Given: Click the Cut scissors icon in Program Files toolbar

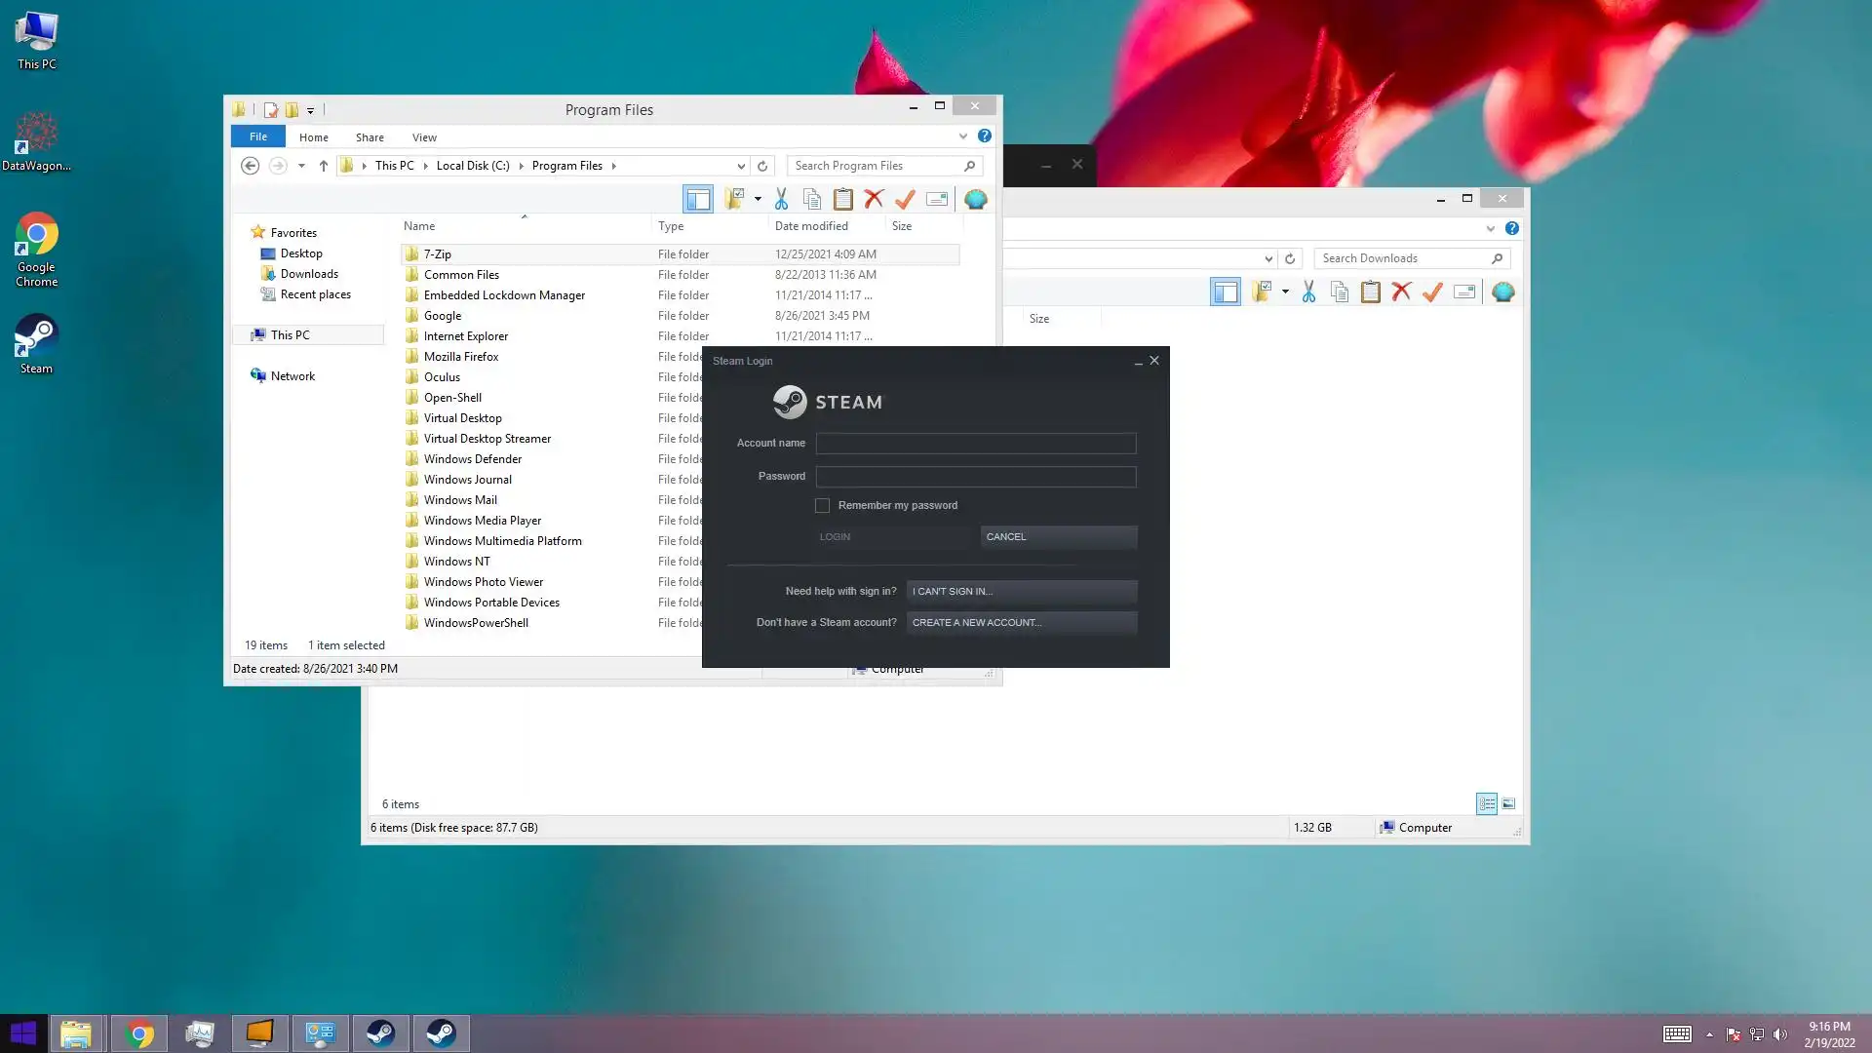Looking at the screenshot, I should [781, 200].
